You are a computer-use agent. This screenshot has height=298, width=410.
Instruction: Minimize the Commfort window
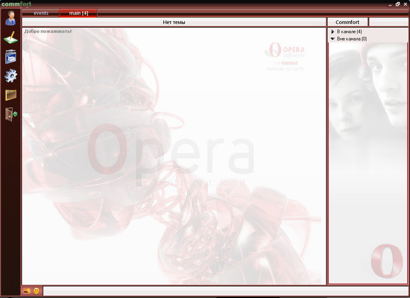(x=390, y=4)
